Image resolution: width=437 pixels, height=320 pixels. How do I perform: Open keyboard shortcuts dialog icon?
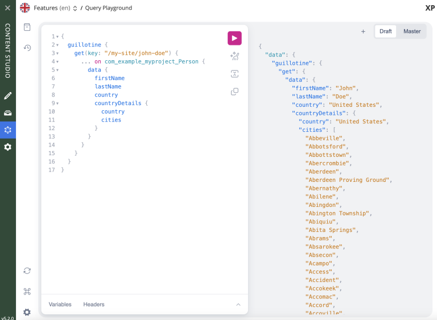coord(27,292)
